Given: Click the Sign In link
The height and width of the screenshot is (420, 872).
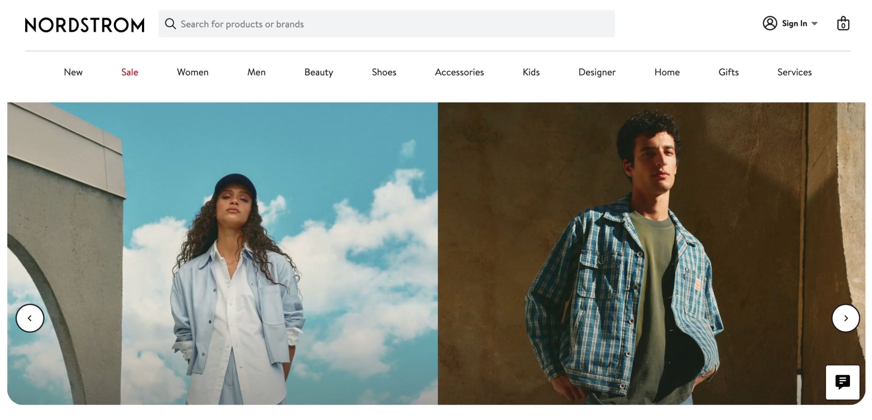Looking at the screenshot, I should pyautogui.click(x=794, y=23).
